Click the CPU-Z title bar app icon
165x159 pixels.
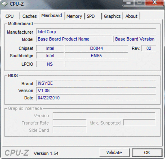tap(5, 4)
